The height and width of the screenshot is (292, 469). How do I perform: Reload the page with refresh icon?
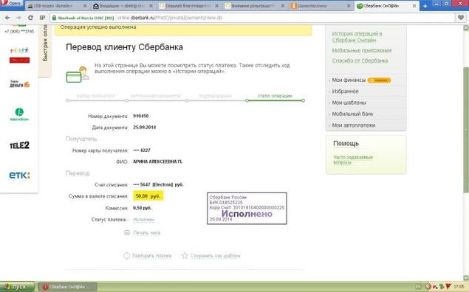click(30, 18)
